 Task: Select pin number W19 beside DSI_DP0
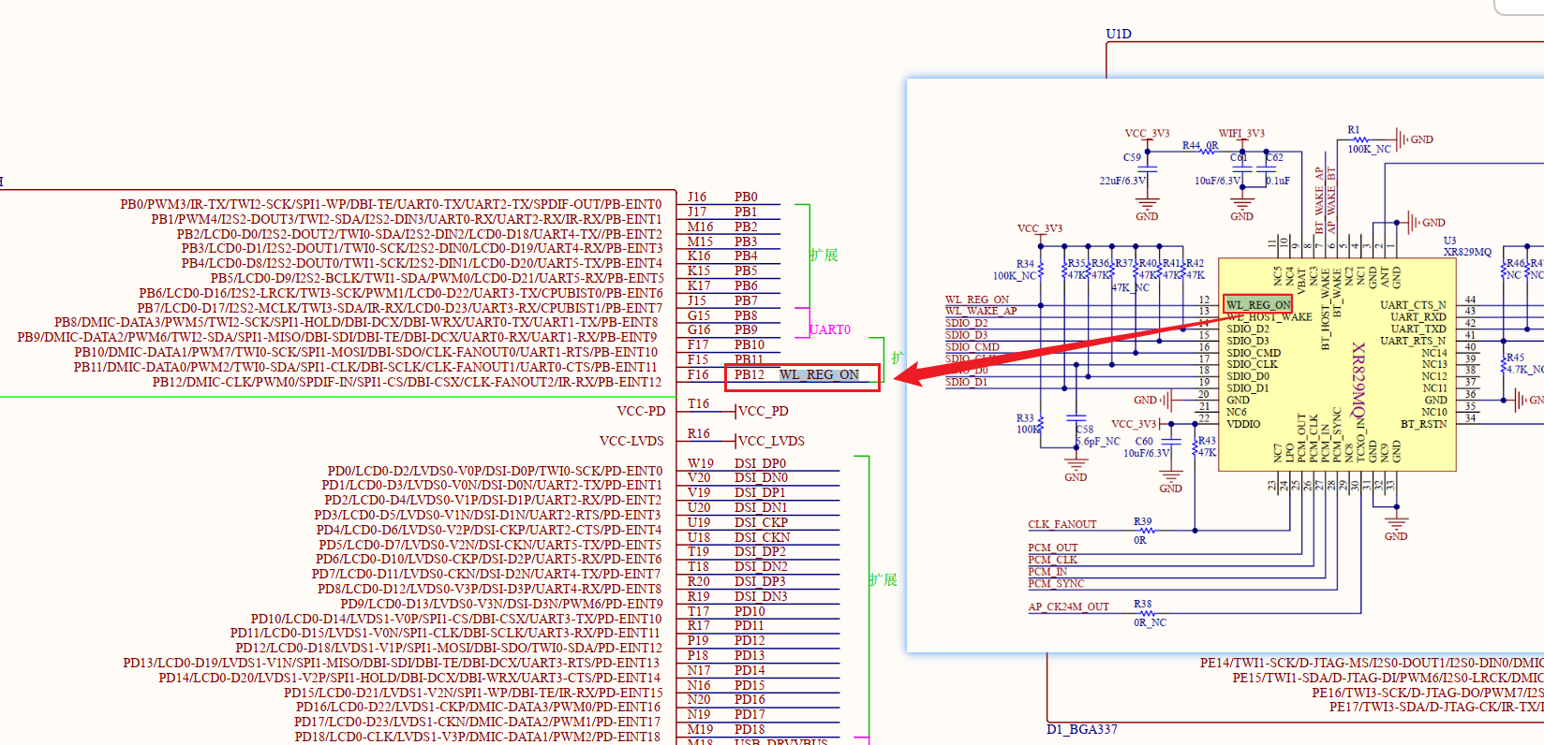[x=701, y=463]
